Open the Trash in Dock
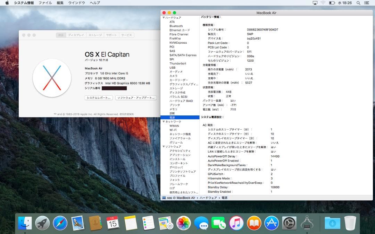 [350, 223]
